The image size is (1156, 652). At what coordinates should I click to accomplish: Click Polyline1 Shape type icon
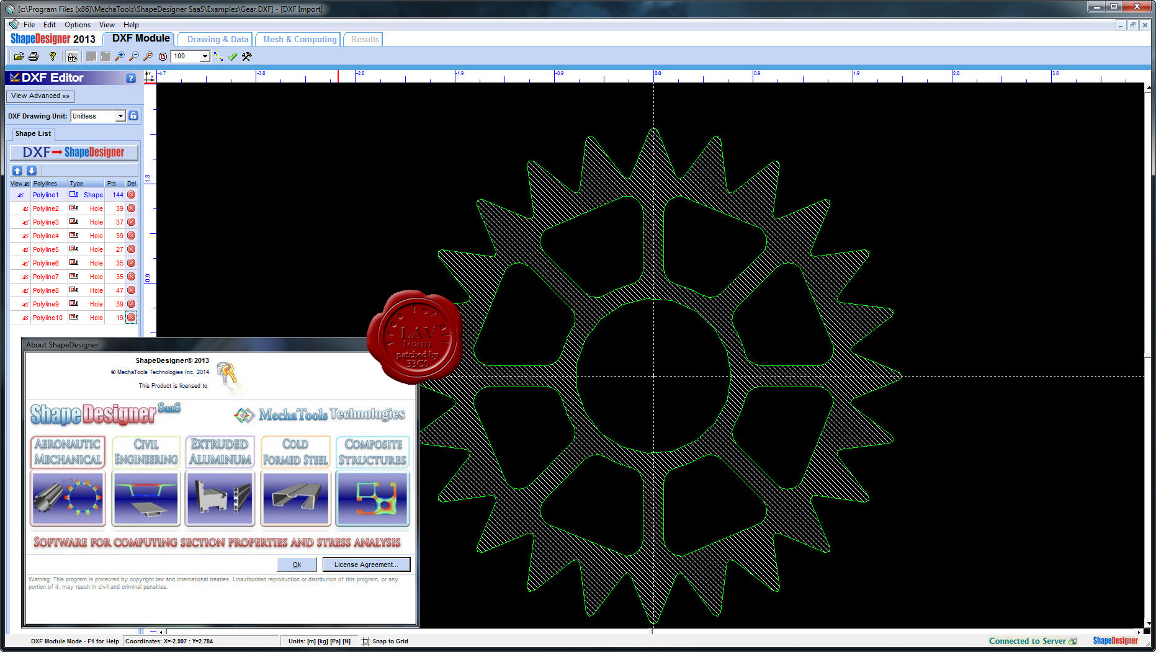click(74, 194)
